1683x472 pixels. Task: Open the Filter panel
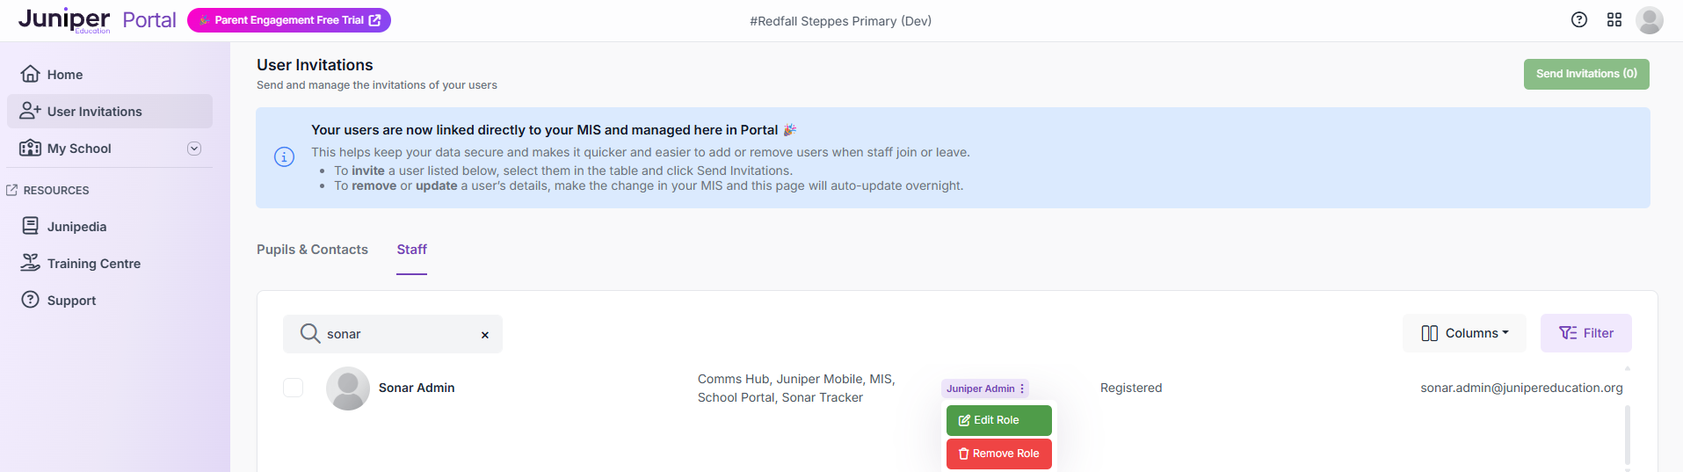click(x=1585, y=333)
